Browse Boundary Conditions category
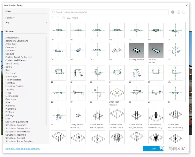Screen dimensions: 195x157 click(x=17, y=41)
